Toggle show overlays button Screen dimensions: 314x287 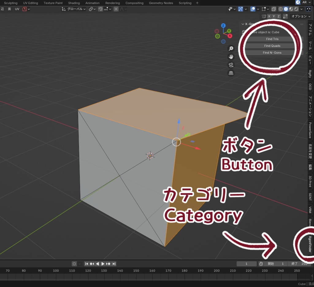click(x=253, y=9)
